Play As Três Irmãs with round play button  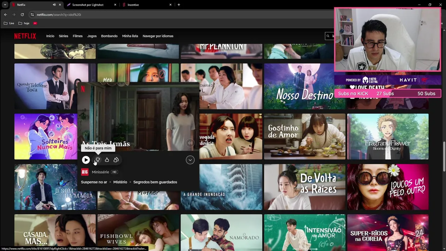pyautogui.click(x=86, y=160)
